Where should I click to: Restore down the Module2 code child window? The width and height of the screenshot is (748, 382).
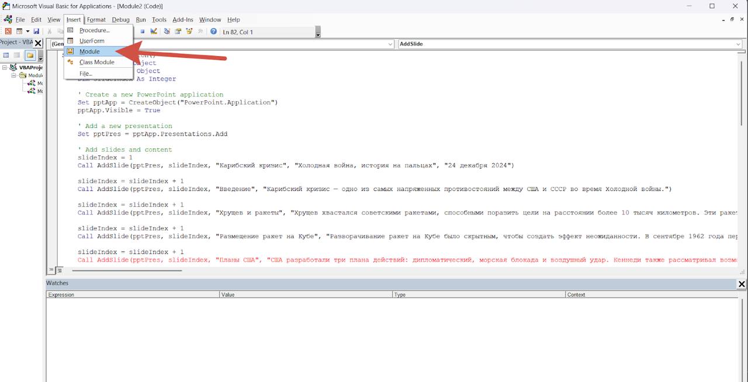(731, 19)
